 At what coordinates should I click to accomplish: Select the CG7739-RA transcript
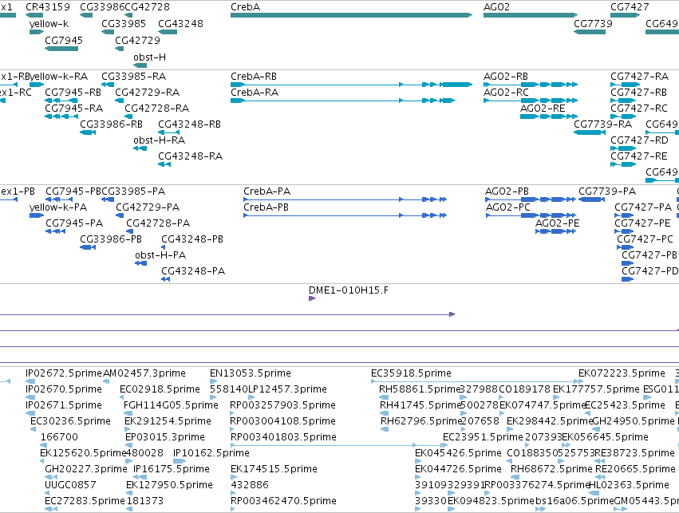point(590,132)
